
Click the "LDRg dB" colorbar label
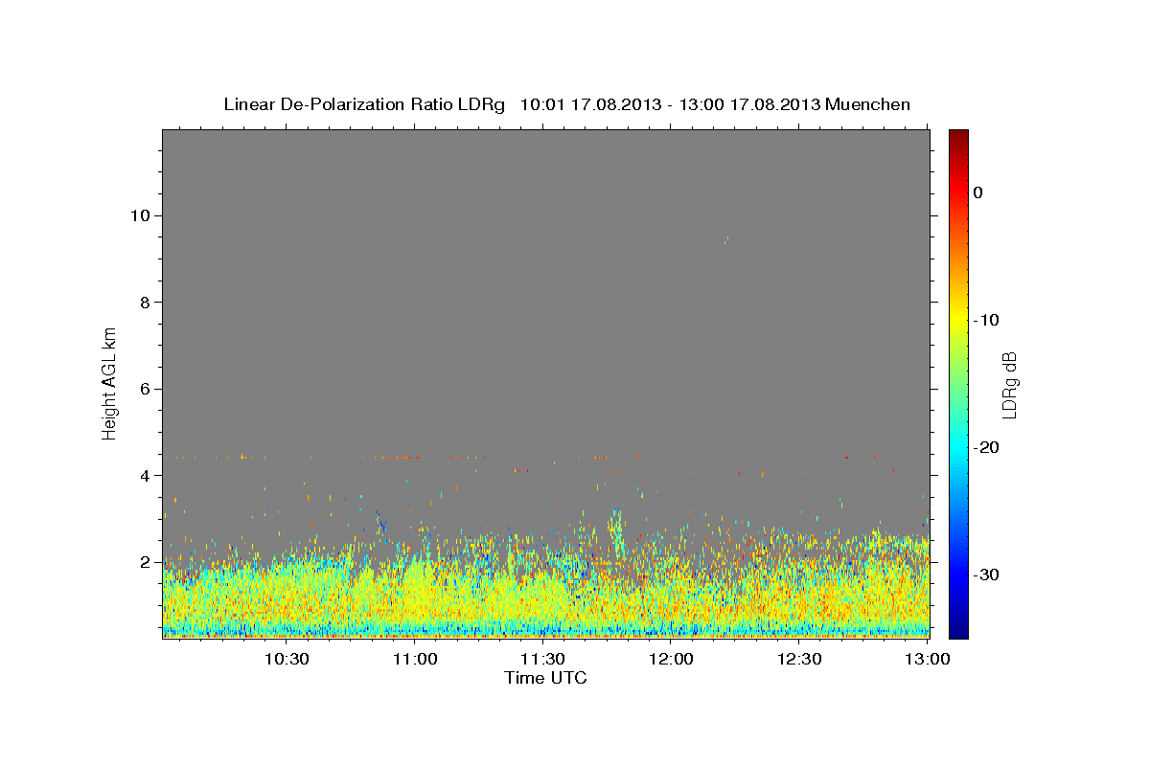[1008, 385]
